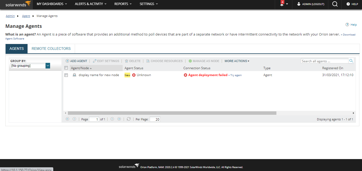The height and width of the screenshot is (171, 362).
Task: Click the red deployment failed error icon
Action: [186, 75]
